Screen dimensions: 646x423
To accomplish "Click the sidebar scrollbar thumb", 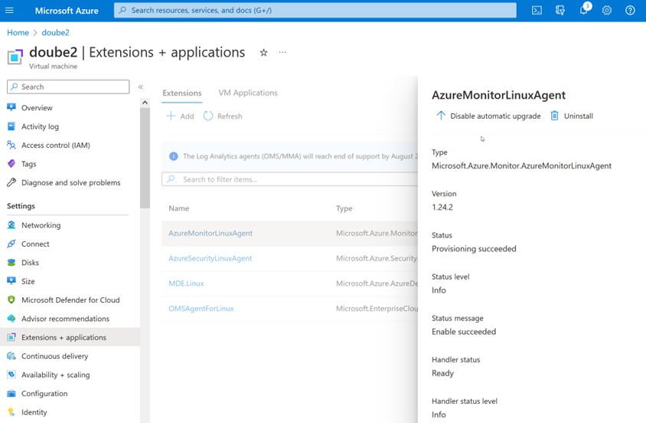I will tap(145, 158).
